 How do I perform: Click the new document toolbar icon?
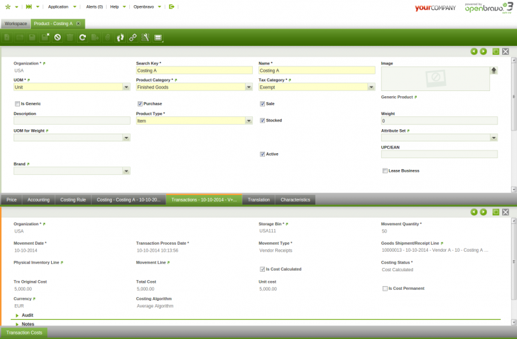click(7, 37)
